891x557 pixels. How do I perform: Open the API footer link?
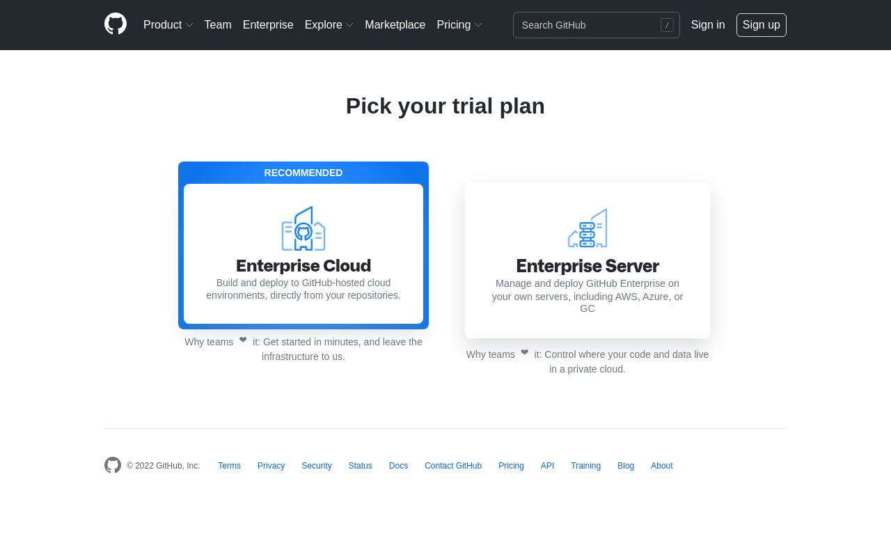click(548, 466)
